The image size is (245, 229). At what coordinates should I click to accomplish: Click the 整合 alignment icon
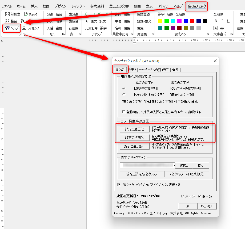coord(7,21)
